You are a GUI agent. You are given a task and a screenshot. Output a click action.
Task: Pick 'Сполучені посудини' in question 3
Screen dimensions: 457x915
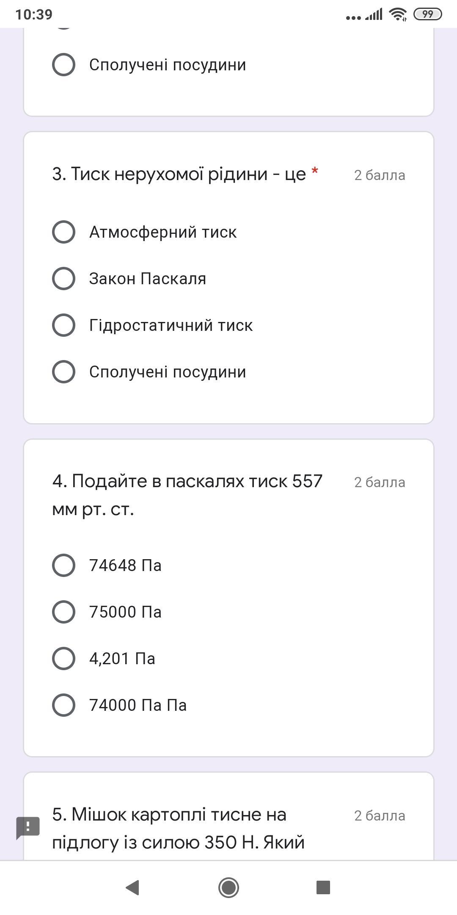tap(63, 372)
